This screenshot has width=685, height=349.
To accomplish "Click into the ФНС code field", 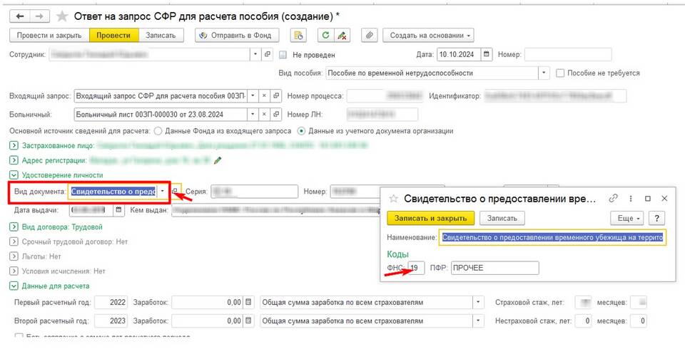I will pos(417,268).
